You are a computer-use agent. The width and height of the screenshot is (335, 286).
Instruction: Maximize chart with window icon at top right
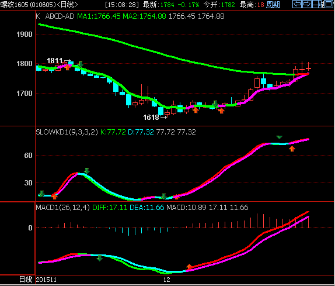pos(329,4)
